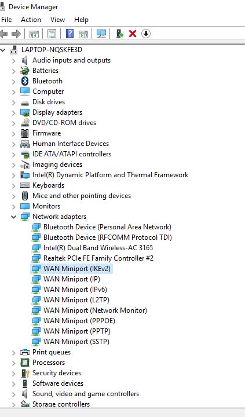Click the Properties toolbar icon
245x417 pixels.
tap(52, 34)
